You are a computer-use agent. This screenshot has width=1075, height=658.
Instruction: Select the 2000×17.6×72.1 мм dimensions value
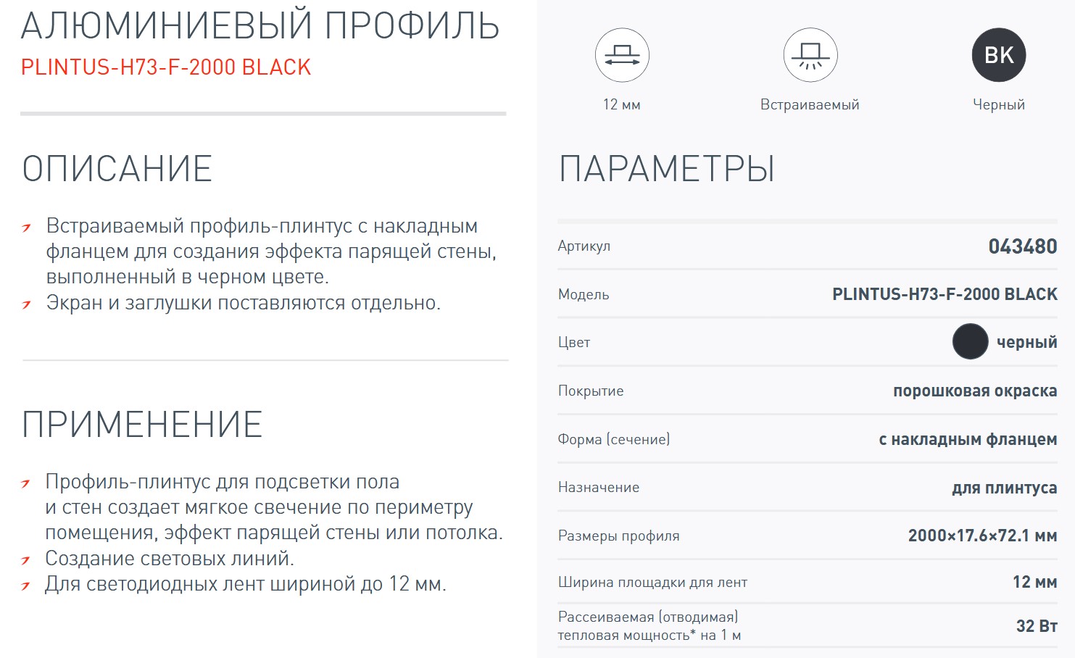tap(982, 536)
